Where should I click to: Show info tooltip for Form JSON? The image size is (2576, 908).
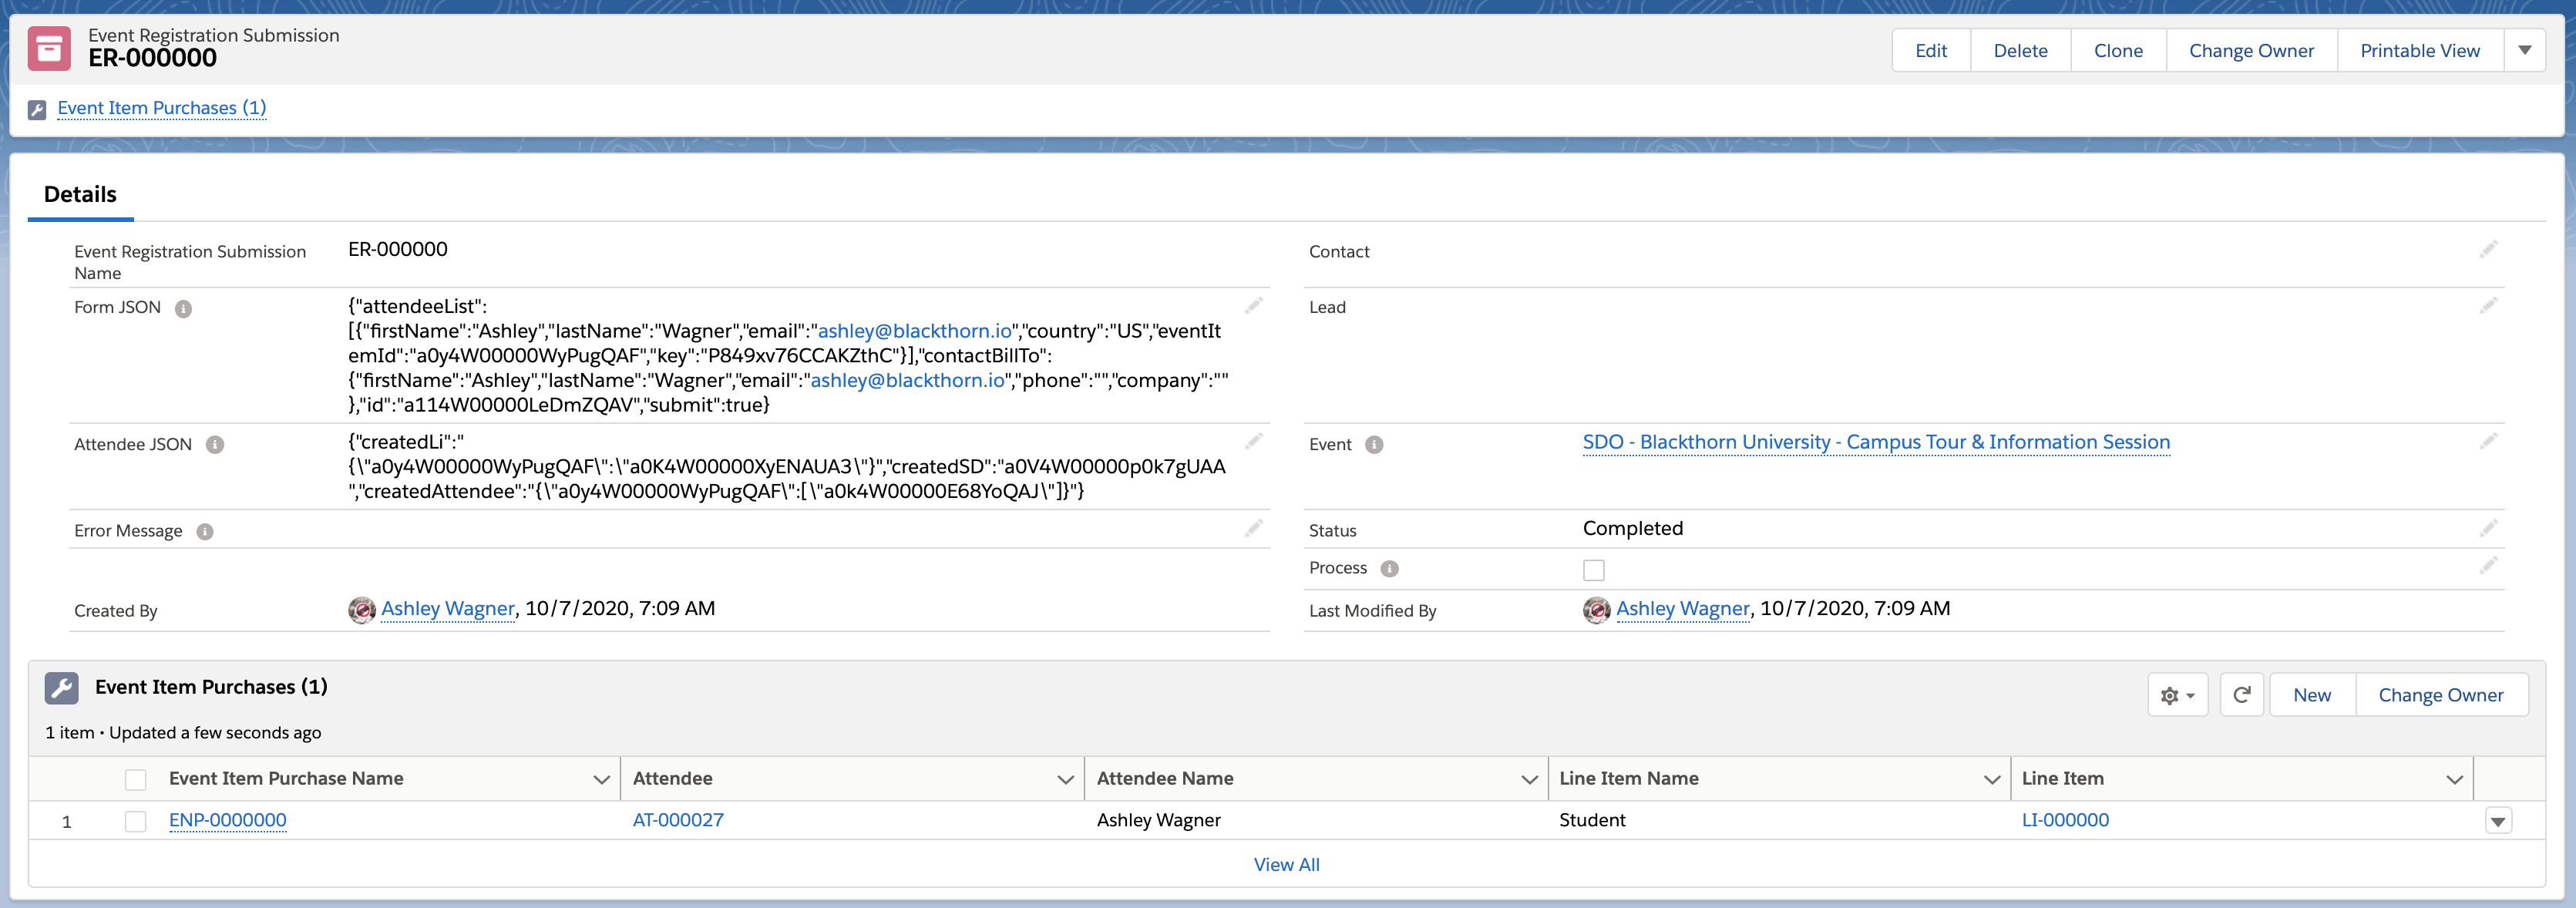pyautogui.click(x=183, y=308)
